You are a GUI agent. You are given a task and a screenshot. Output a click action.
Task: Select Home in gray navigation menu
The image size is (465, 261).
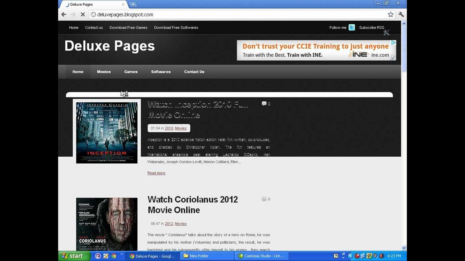tap(78, 72)
